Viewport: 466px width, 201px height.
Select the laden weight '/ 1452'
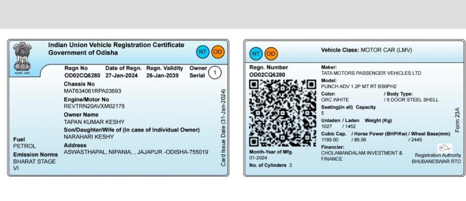(349, 127)
